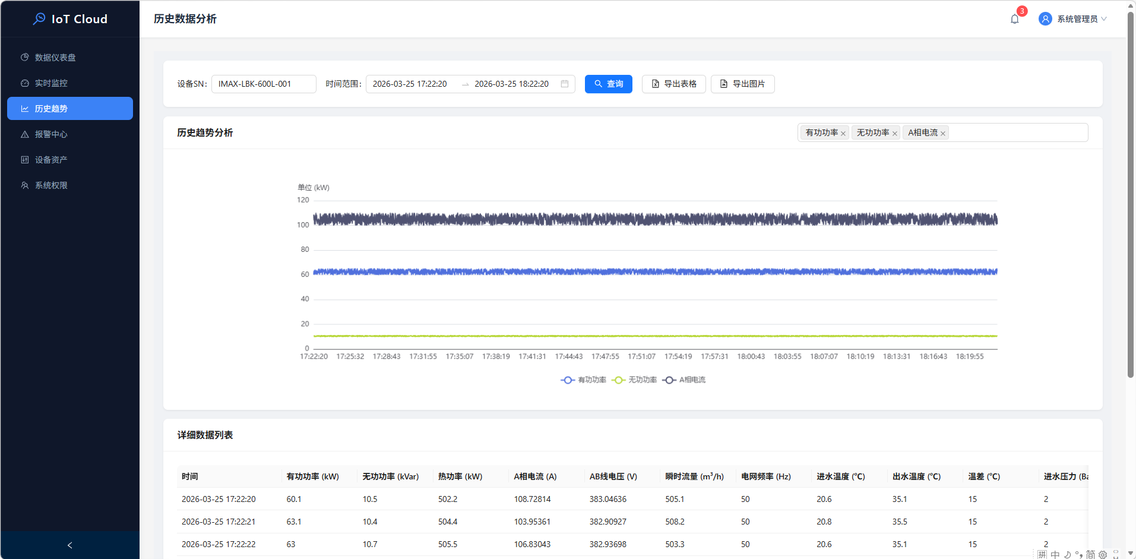Click the calendar icon in time range
Viewport: 1136px width, 559px height.
pyautogui.click(x=564, y=84)
